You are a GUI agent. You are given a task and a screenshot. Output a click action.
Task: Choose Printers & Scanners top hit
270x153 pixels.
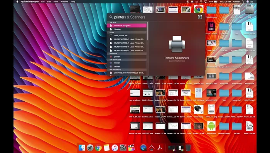[127, 25]
